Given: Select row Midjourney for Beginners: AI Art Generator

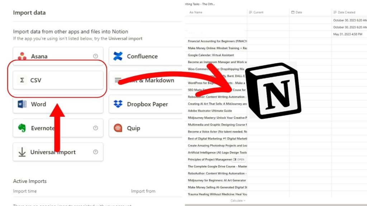Looking at the screenshot, I should [217, 180].
